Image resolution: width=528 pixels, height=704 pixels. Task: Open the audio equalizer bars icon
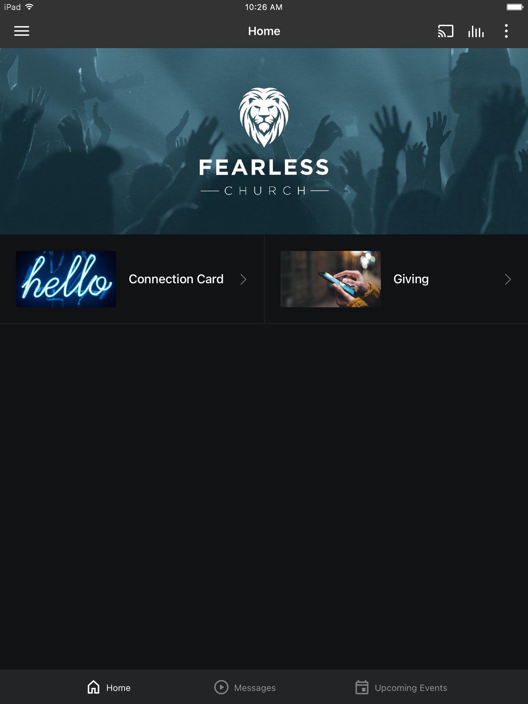click(x=476, y=31)
